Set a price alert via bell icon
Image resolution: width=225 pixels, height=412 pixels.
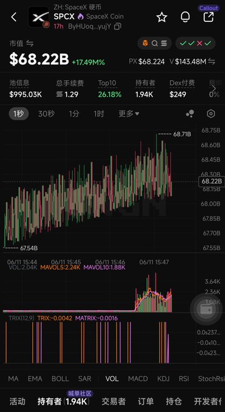tap(186, 17)
